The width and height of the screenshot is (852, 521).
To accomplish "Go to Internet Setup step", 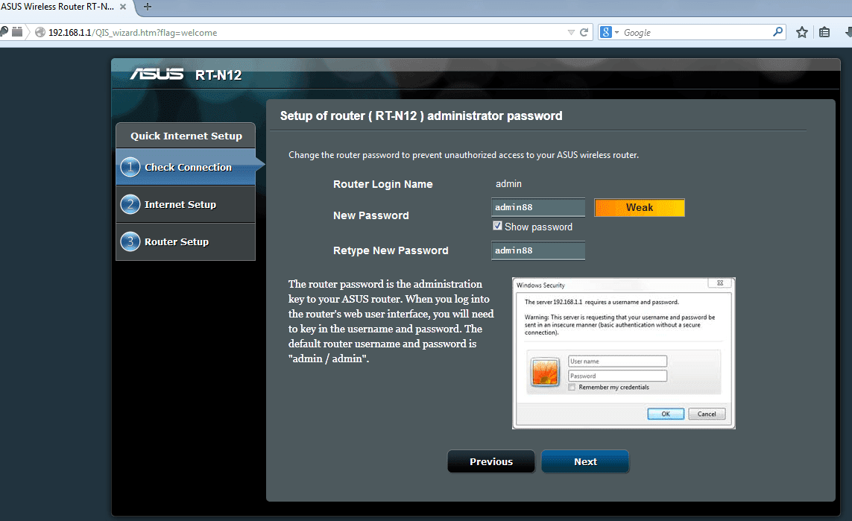I will (x=186, y=205).
